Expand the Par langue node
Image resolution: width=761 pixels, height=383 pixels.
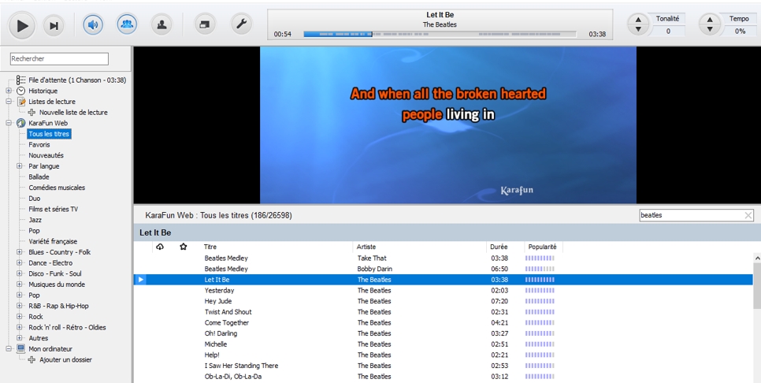20,166
